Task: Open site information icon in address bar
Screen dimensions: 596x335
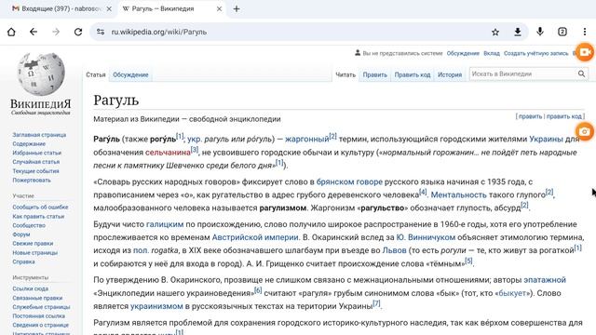Action: point(101,32)
